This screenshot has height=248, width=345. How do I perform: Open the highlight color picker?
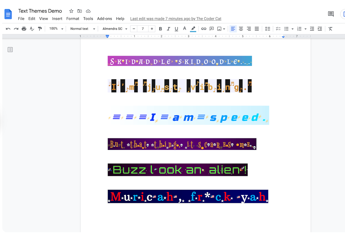(193, 28)
